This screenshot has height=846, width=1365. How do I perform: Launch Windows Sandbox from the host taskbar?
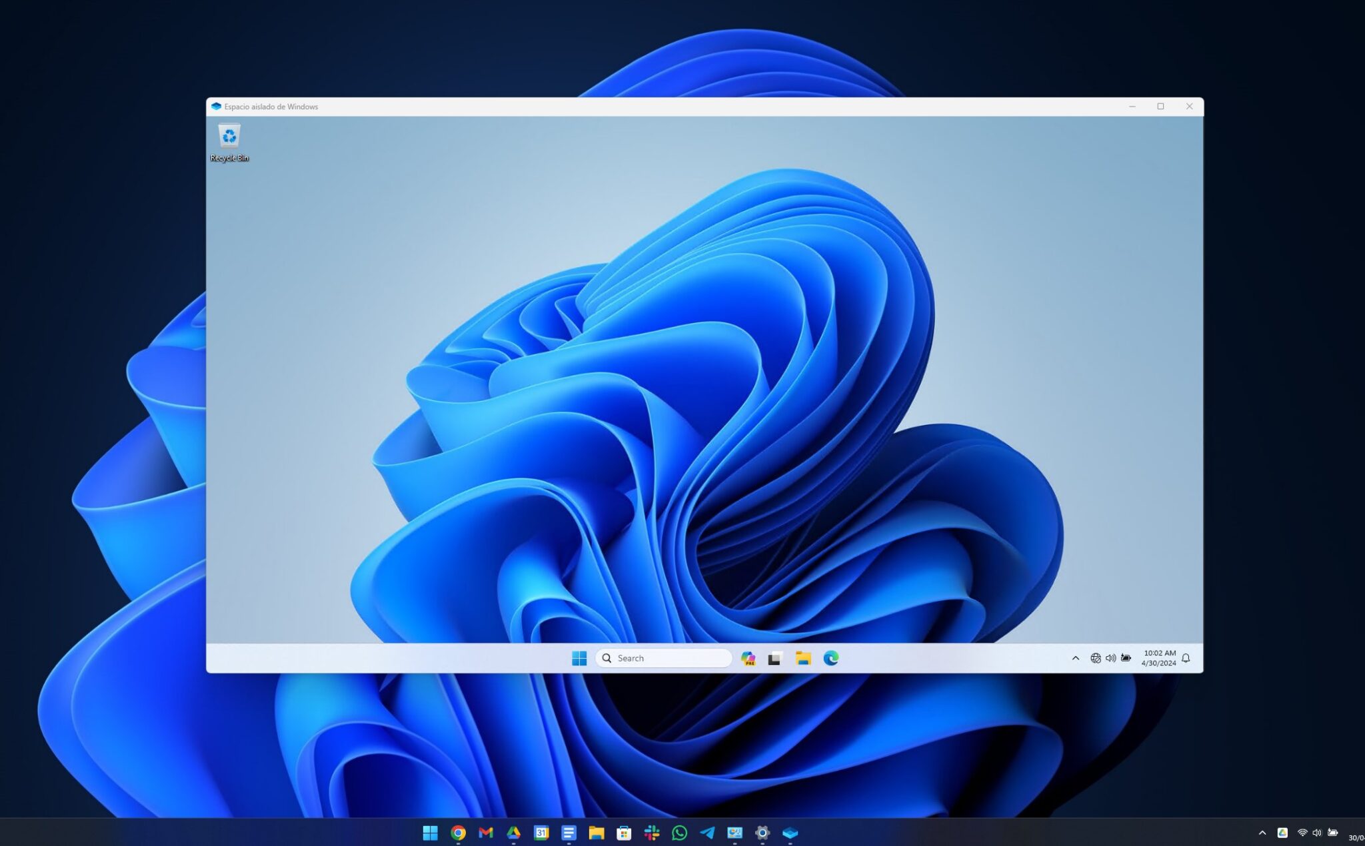click(x=790, y=832)
